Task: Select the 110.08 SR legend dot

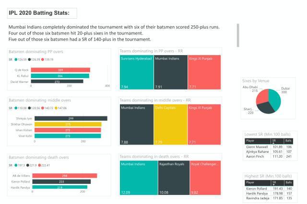Action: [16, 109]
